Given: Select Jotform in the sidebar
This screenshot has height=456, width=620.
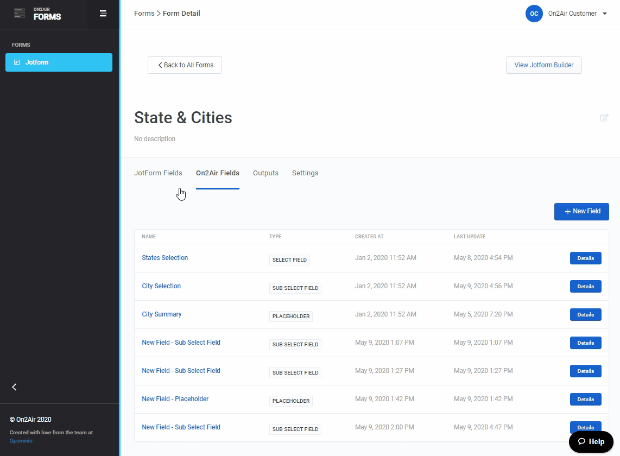Looking at the screenshot, I should click(59, 62).
